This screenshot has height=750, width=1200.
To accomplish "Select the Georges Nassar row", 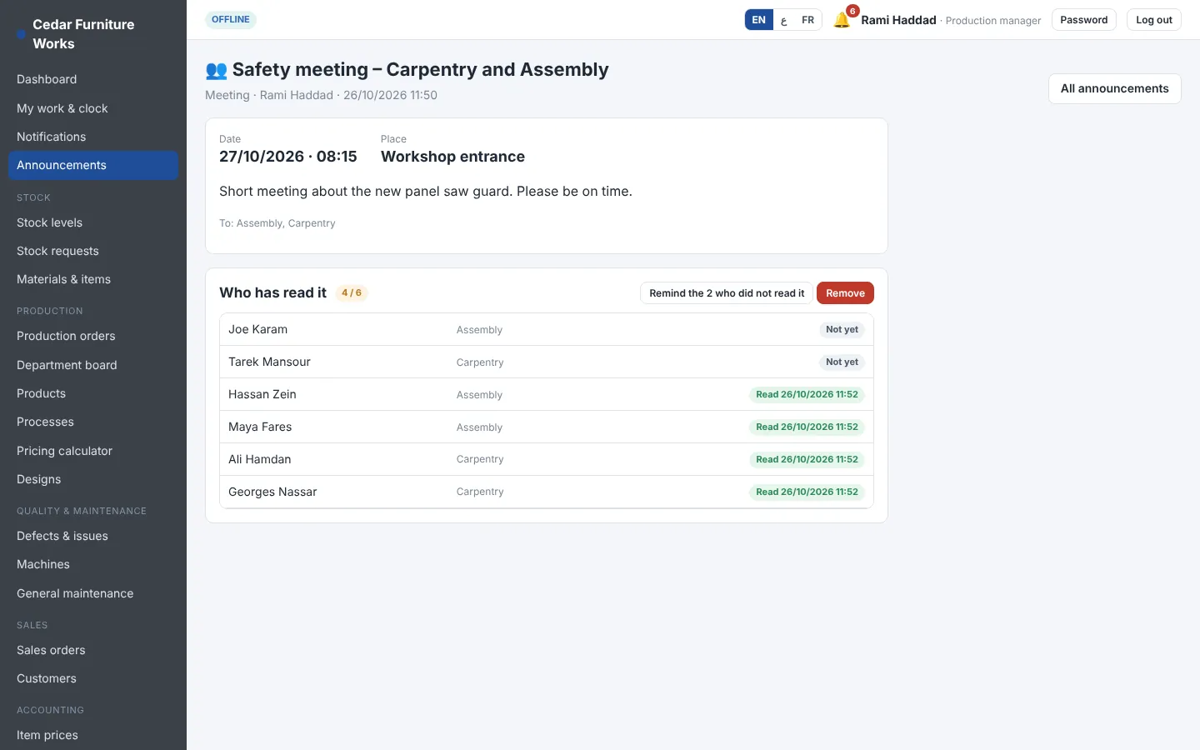I will coord(547,492).
